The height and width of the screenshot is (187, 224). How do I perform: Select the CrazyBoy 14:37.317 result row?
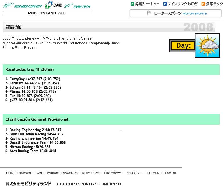click(x=33, y=79)
